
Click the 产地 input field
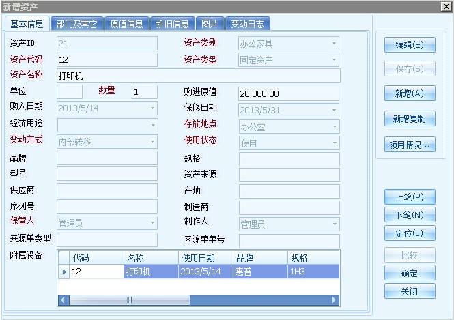289,191
